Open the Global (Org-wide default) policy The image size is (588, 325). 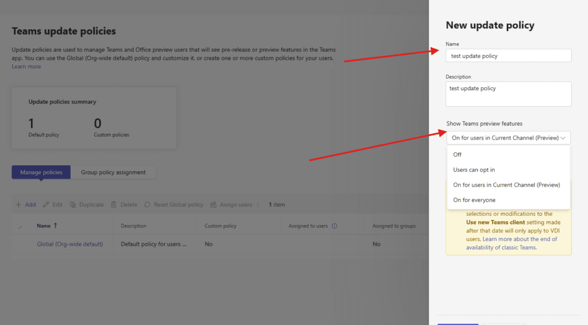70,244
